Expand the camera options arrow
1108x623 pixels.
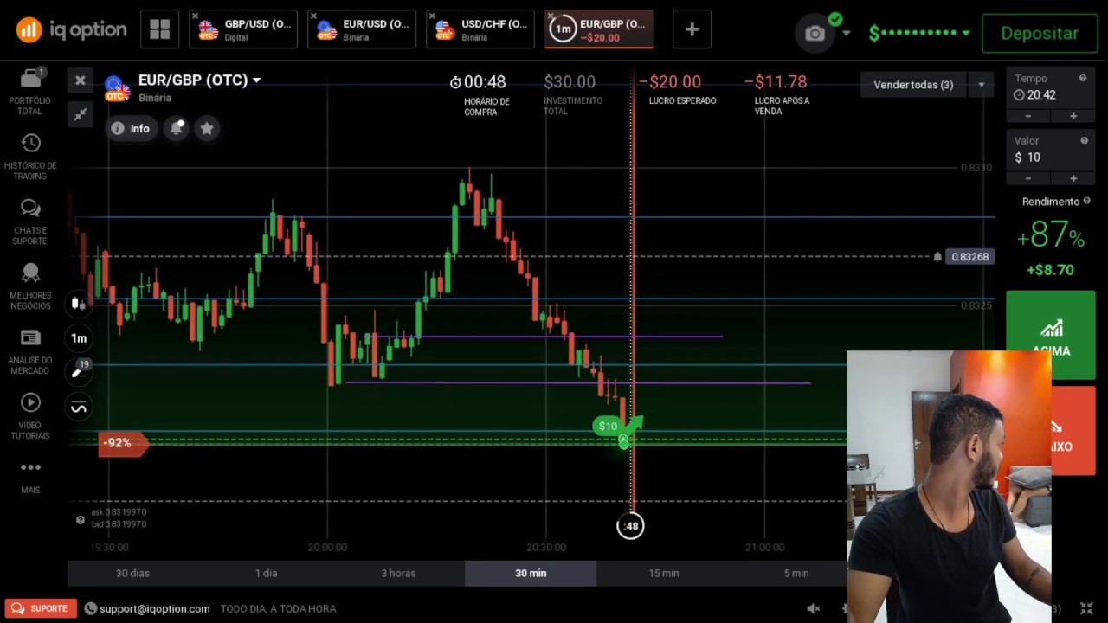coord(847,33)
